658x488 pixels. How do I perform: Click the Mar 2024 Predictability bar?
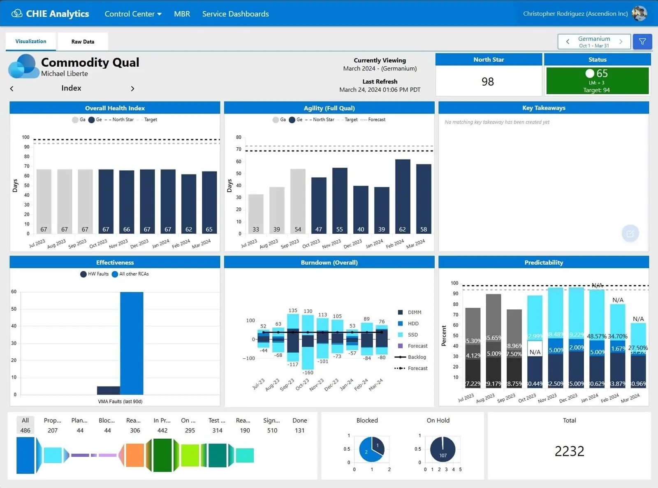click(x=638, y=355)
